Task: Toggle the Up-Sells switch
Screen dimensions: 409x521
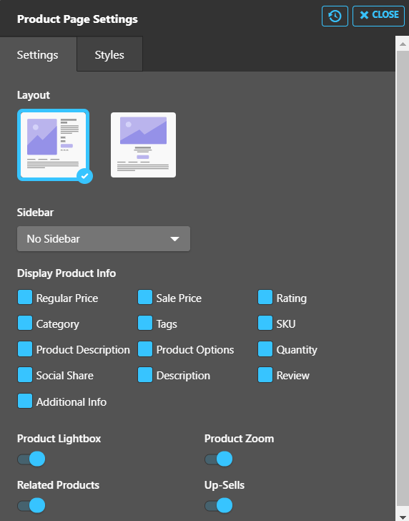Action: coord(219,505)
